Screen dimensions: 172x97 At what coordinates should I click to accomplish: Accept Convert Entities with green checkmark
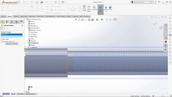2,28
